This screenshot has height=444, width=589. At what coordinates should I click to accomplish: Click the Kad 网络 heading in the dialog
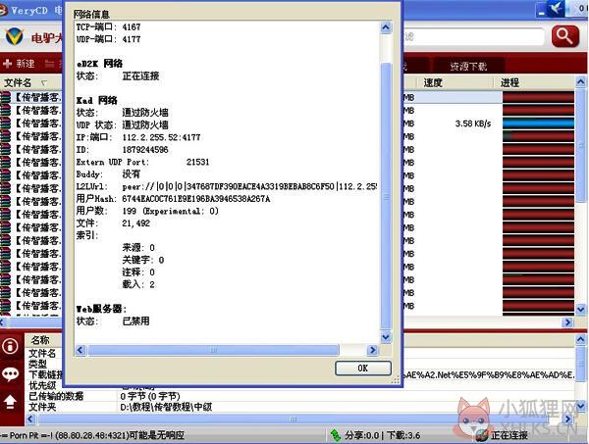[x=97, y=101]
